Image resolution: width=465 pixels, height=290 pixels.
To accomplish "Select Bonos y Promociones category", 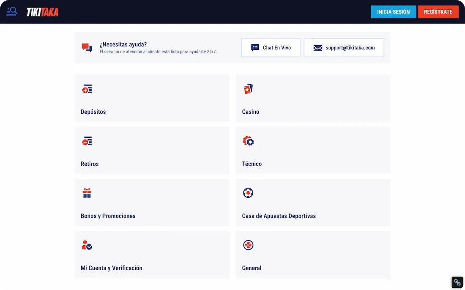I will tap(152, 203).
